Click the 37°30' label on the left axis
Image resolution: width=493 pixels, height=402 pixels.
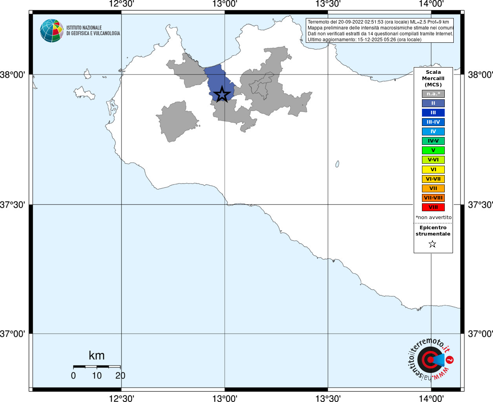pyautogui.click(x=13, y=205)
